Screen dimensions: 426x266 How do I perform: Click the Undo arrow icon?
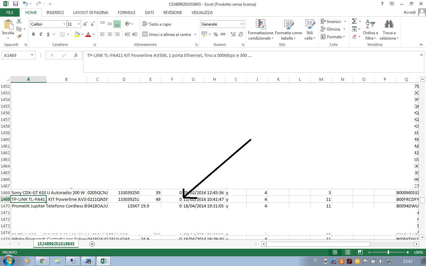pyautogui.click(x=26, y=4)
